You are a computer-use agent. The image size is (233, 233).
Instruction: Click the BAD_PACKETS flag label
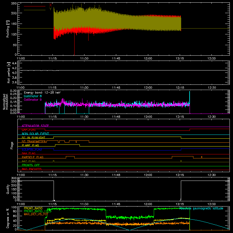tap(32, 169)
